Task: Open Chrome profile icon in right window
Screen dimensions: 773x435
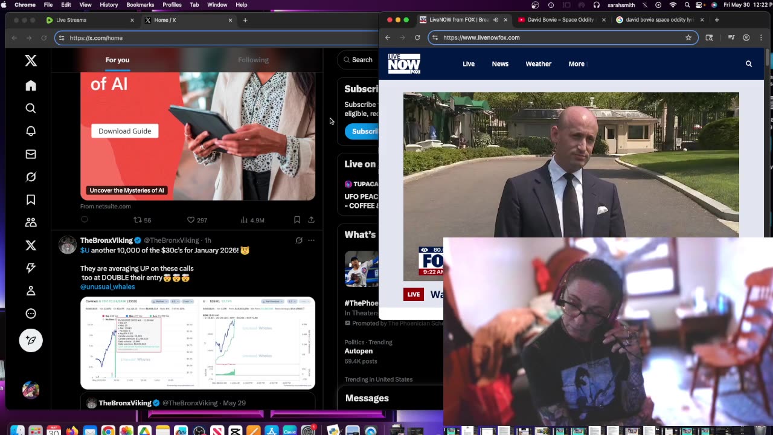Action: point(746,37)
